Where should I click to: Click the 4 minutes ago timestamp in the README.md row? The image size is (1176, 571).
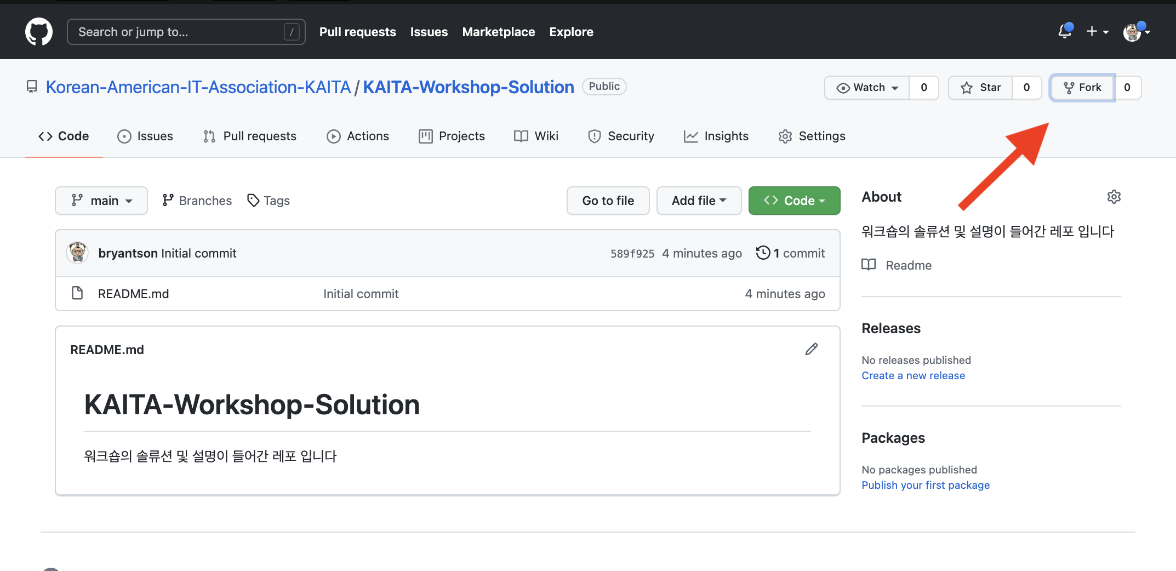click(785, 294)
